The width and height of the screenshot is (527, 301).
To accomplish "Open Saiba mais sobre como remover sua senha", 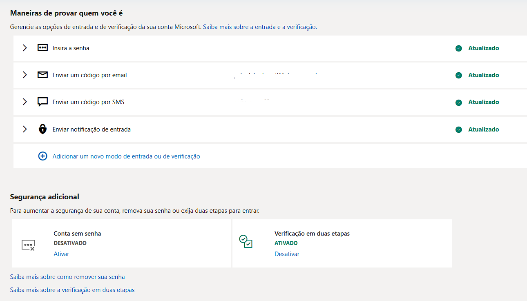I will pyautogui.click(x=67, y=277).
